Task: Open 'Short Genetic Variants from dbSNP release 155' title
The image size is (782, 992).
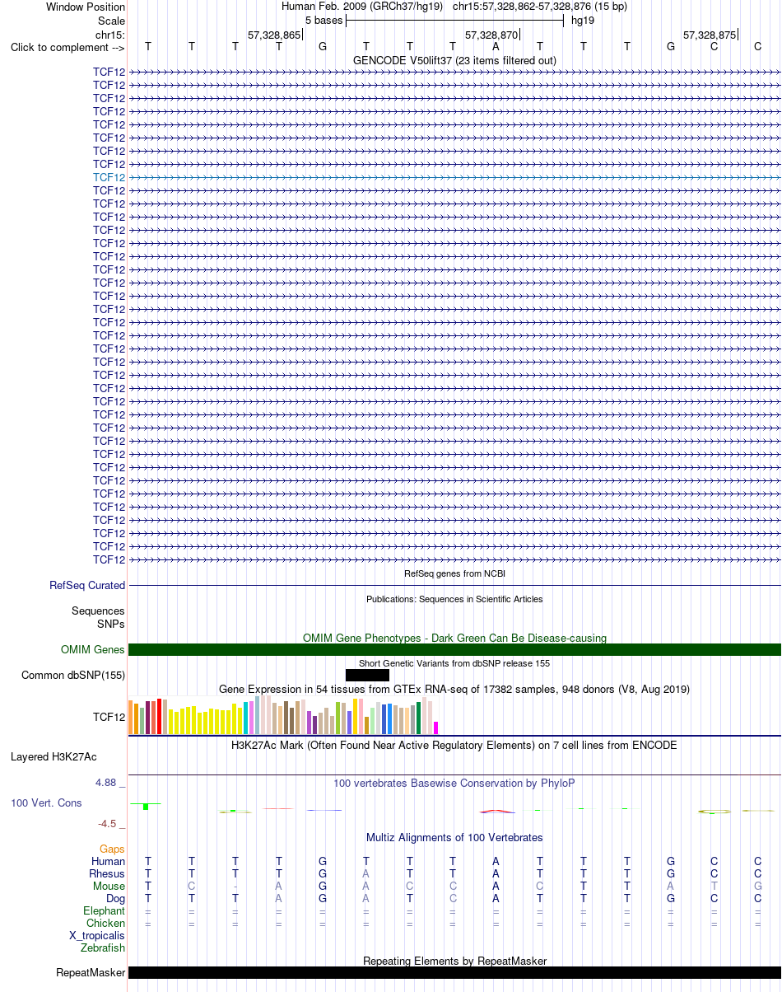Action: (454, 663)
